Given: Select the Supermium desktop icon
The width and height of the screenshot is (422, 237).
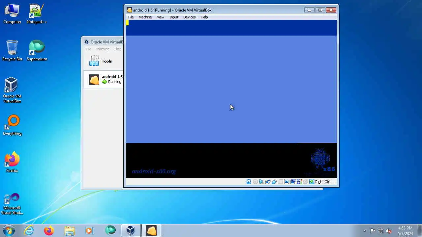Looking at the screenshot, I should pyautogui.click(x=37, y=51).
